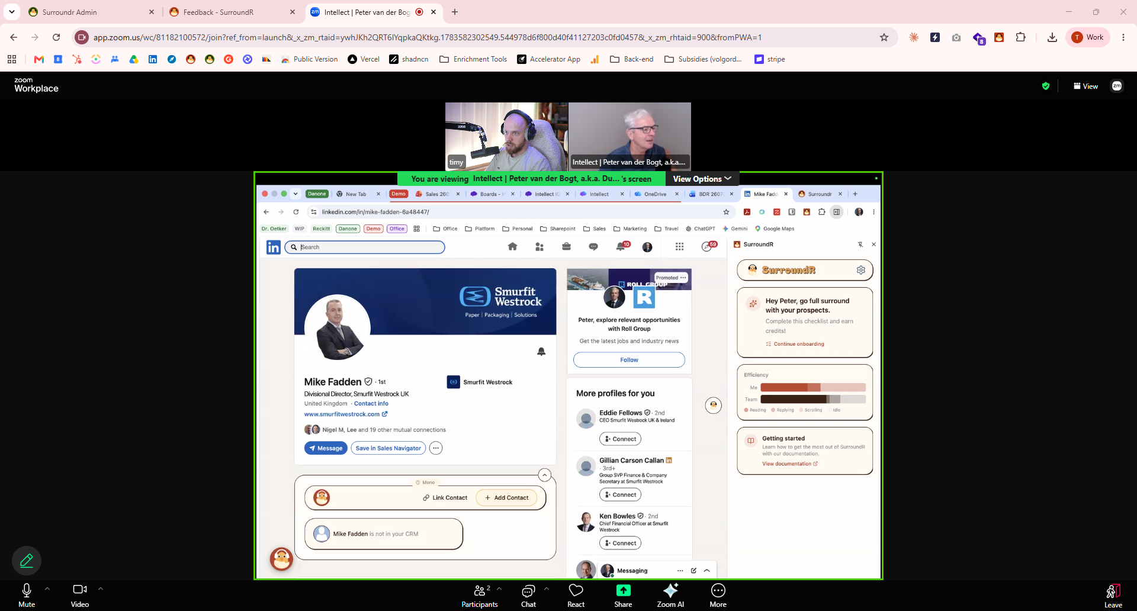Screen dimensions: 1137x611
Task: Click the round zm icon beside View
Action: point(1117,86)
